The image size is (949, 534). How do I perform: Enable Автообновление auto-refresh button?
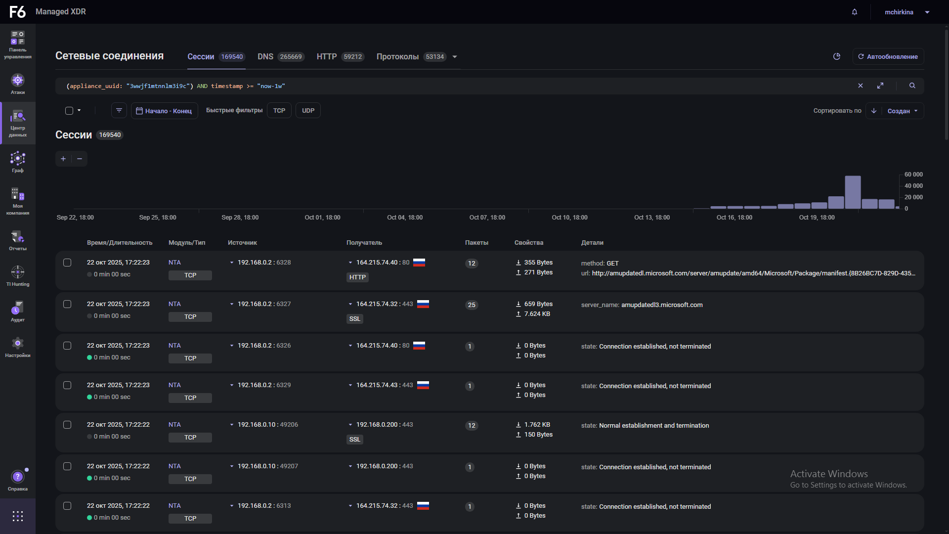[888, 56]
